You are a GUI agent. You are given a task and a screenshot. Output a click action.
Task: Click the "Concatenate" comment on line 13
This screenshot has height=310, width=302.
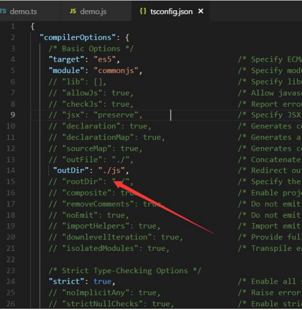[x=269, y=160]
